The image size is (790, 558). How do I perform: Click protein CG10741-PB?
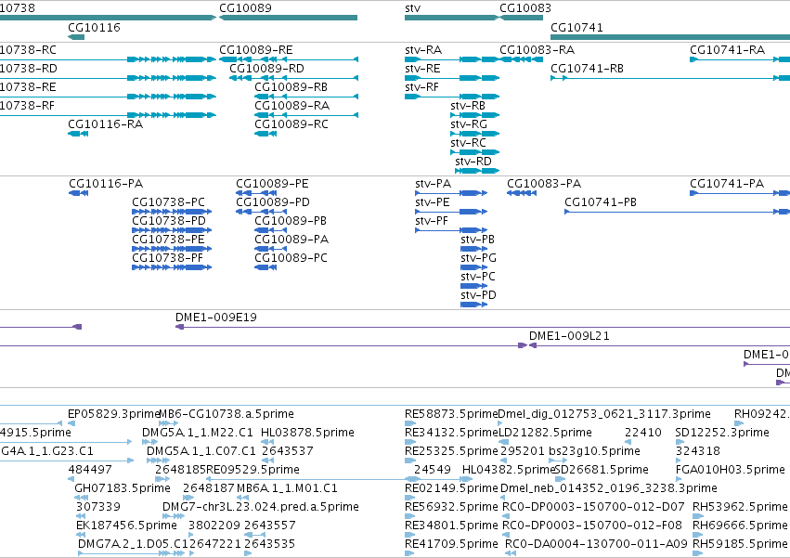click(677, 212)
